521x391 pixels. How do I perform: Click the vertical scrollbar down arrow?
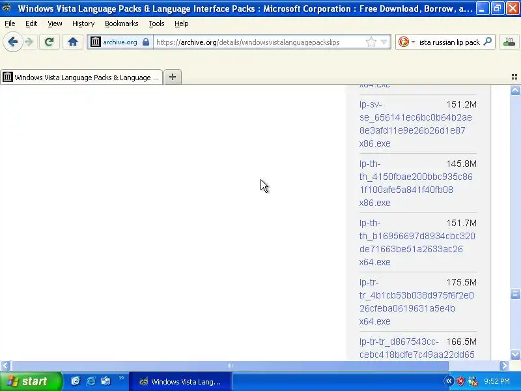(515, 355)
